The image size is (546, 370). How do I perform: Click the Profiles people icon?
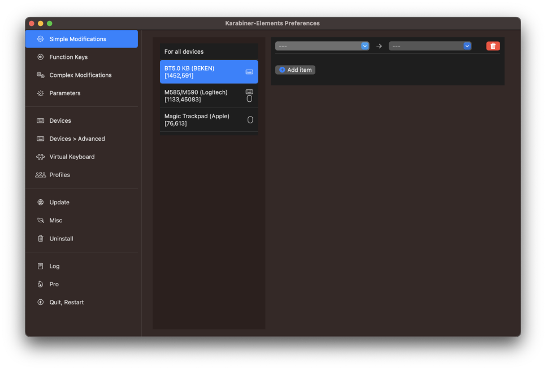[x=40, y=175]
